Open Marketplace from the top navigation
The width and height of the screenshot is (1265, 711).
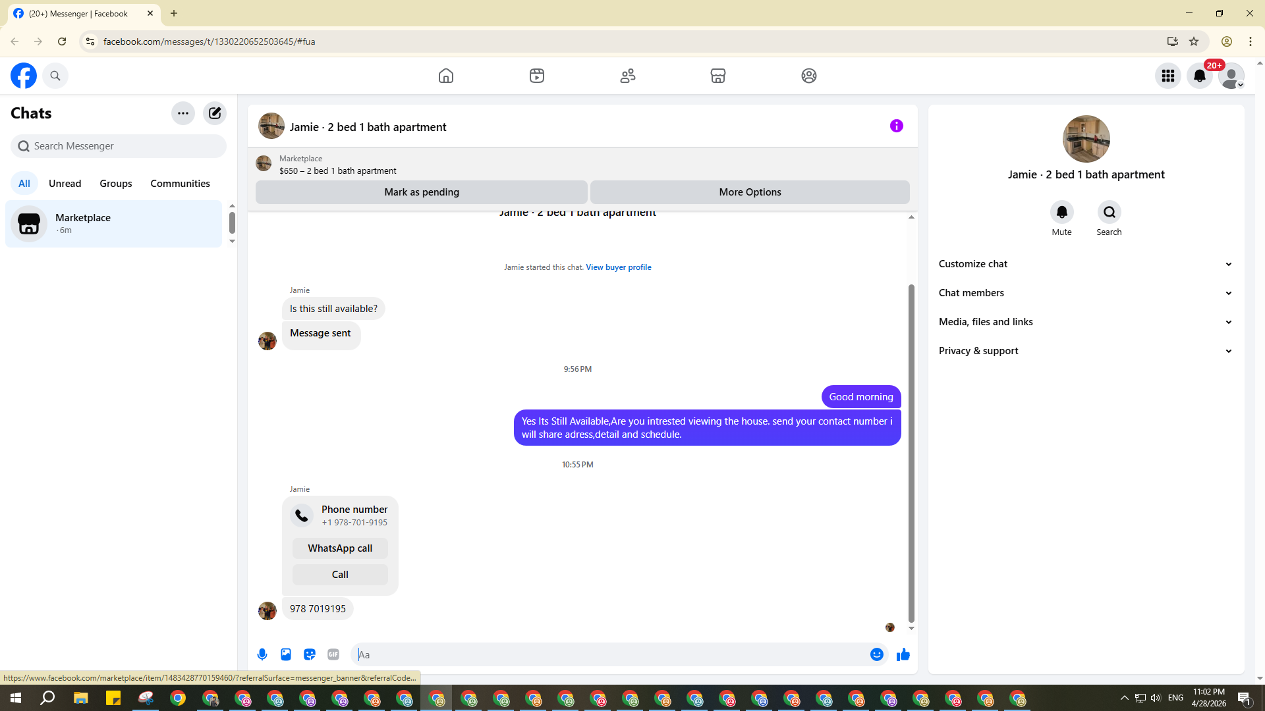click(718, 76)
